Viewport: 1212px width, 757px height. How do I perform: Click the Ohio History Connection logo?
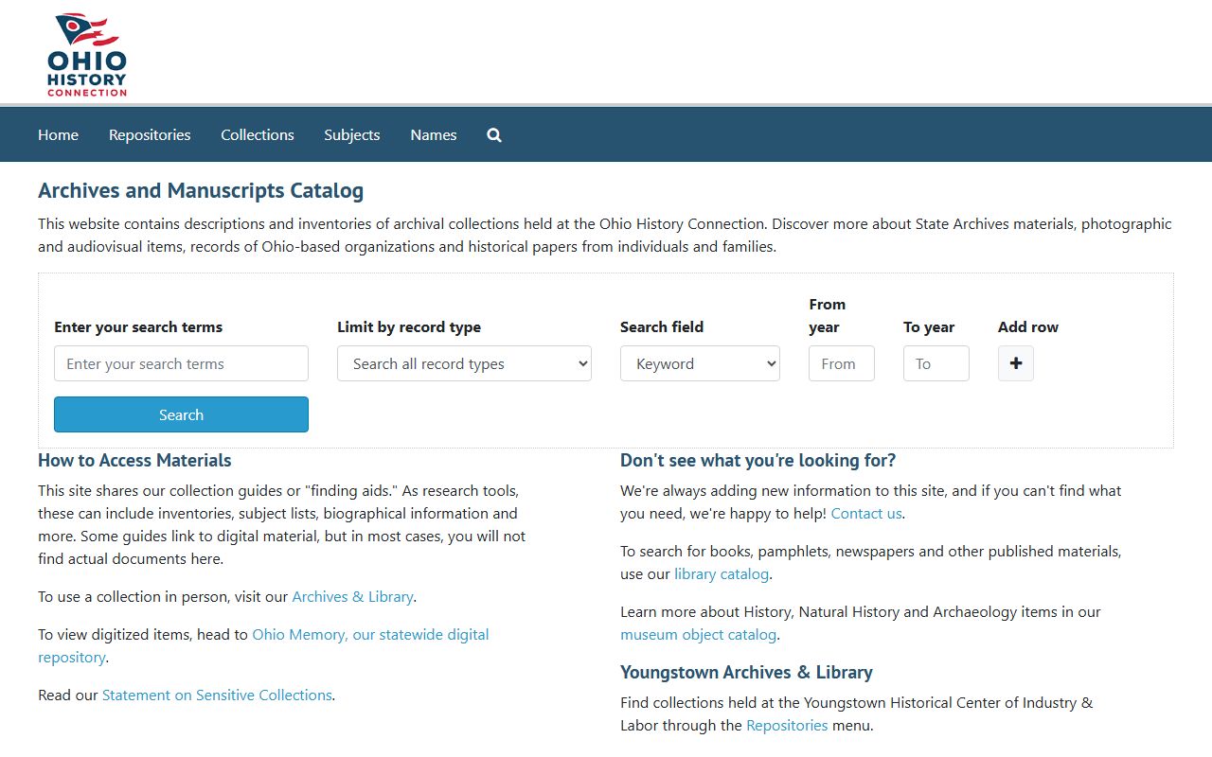(87, 54)
